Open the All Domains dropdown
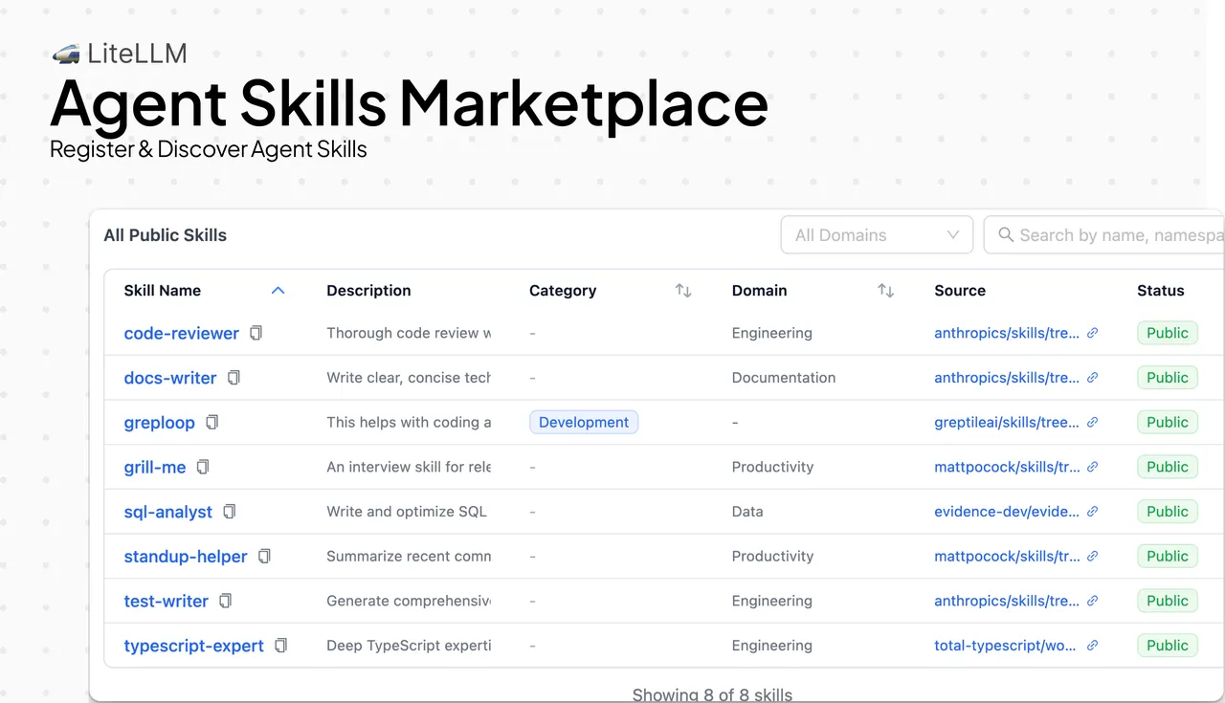The height and width of the screenshot is (703, 1225). coord(877,234)
